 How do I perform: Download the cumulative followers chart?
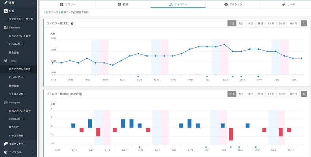coord(304,23)
